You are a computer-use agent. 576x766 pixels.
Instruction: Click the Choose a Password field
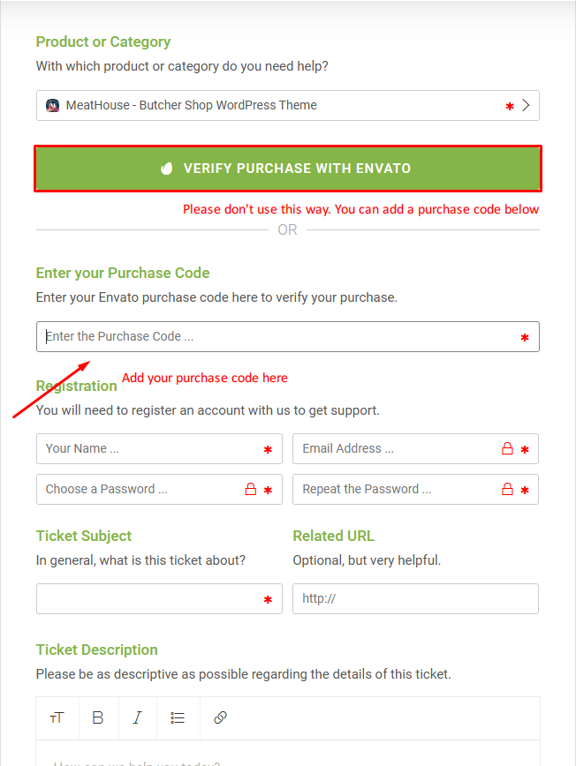coord(159,489)
